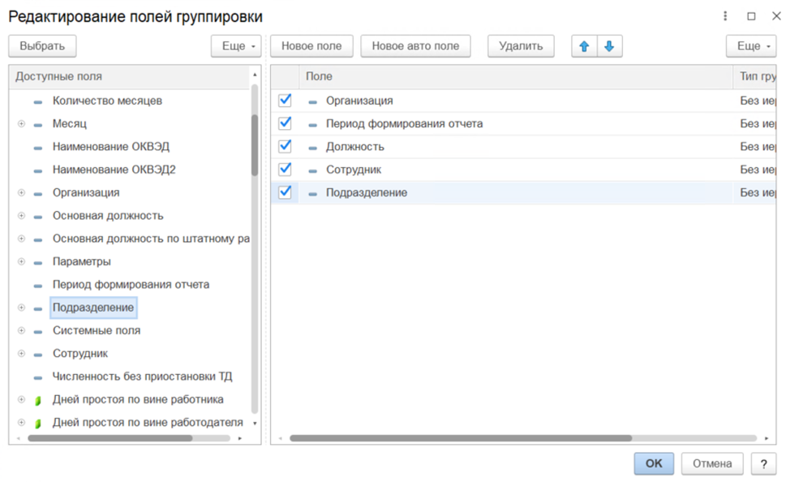Click green icon beside Дней простоя по вине работника
790x482 pixels.
pyautogui.click(x=38, y=400)
